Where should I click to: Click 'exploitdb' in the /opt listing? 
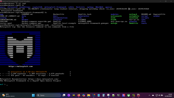(38, 7)
